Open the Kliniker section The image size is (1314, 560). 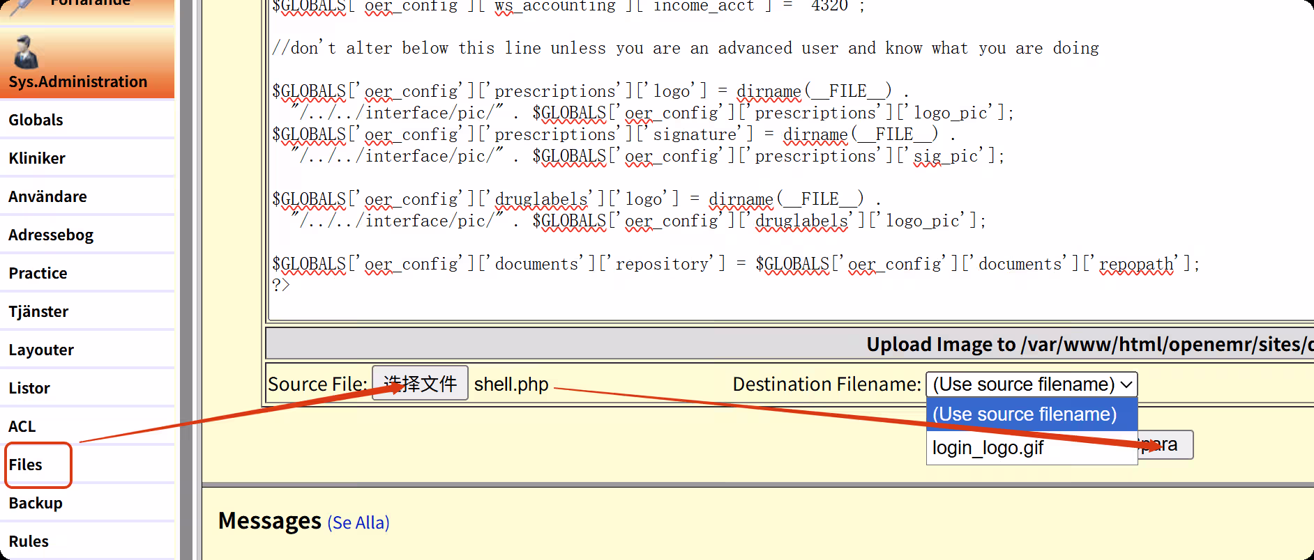[37, 158]
